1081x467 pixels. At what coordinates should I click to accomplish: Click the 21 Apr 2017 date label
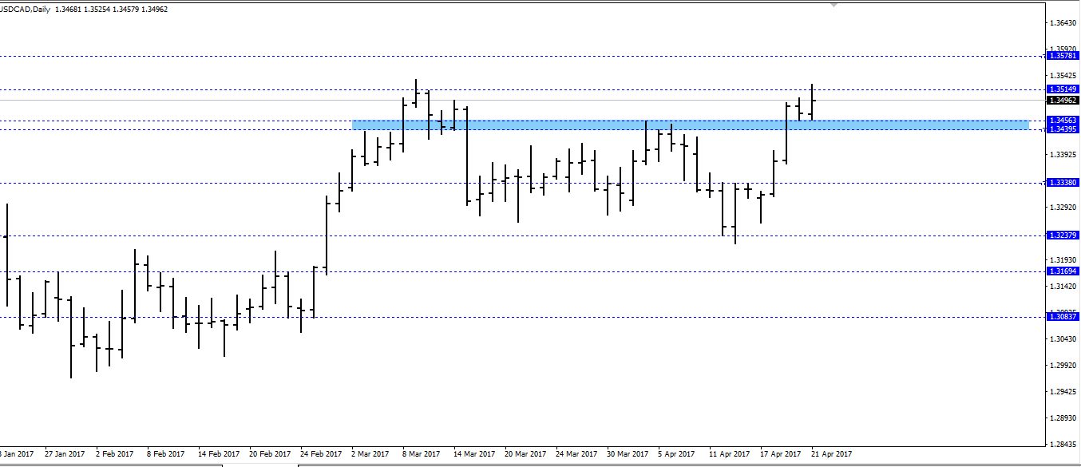point(832,454)
